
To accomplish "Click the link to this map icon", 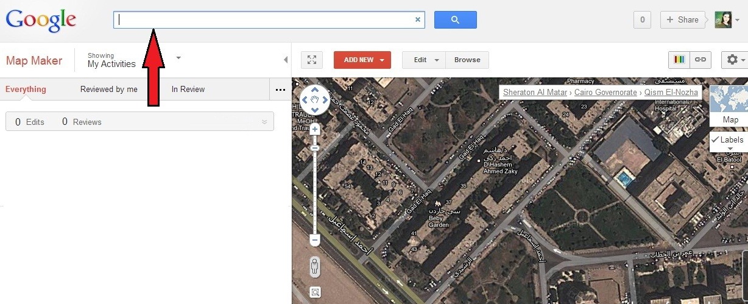I will pyautogui.click(x=700, y=60).
